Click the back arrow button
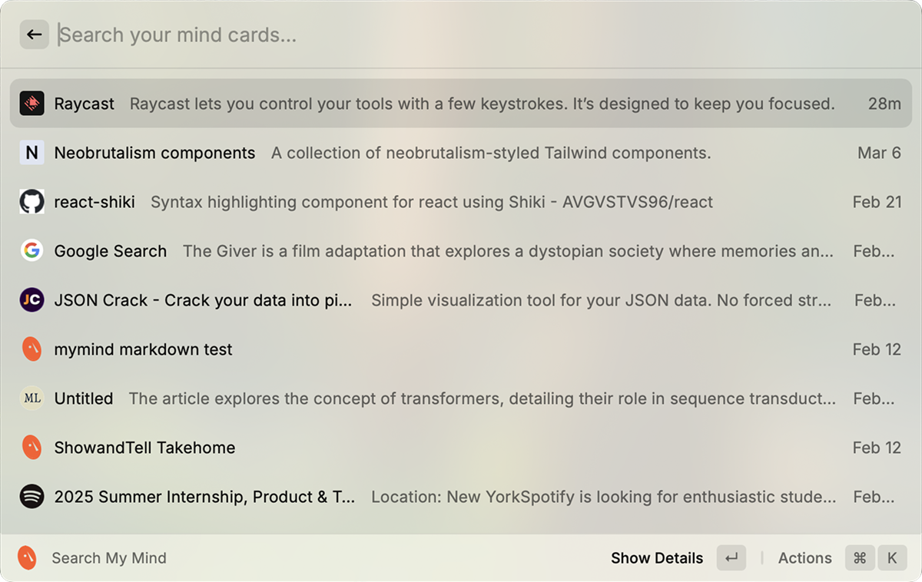Viewport: 922px width, 582px height. [34, 34]
